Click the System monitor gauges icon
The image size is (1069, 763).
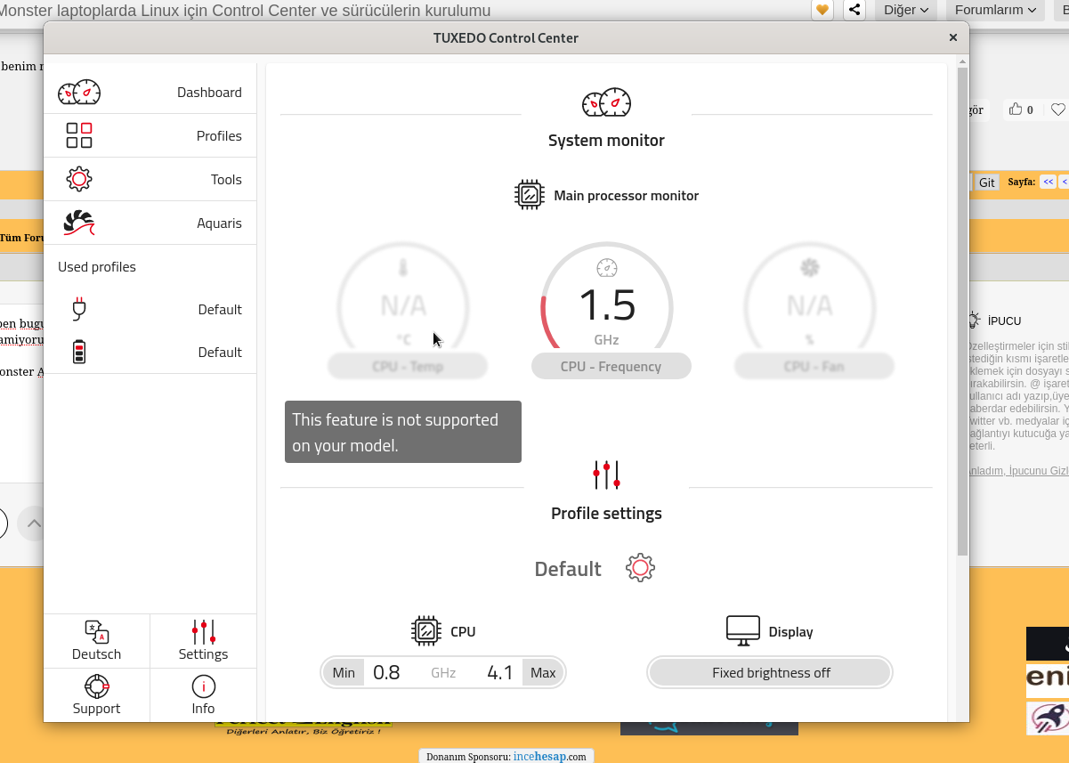(606, 102)
